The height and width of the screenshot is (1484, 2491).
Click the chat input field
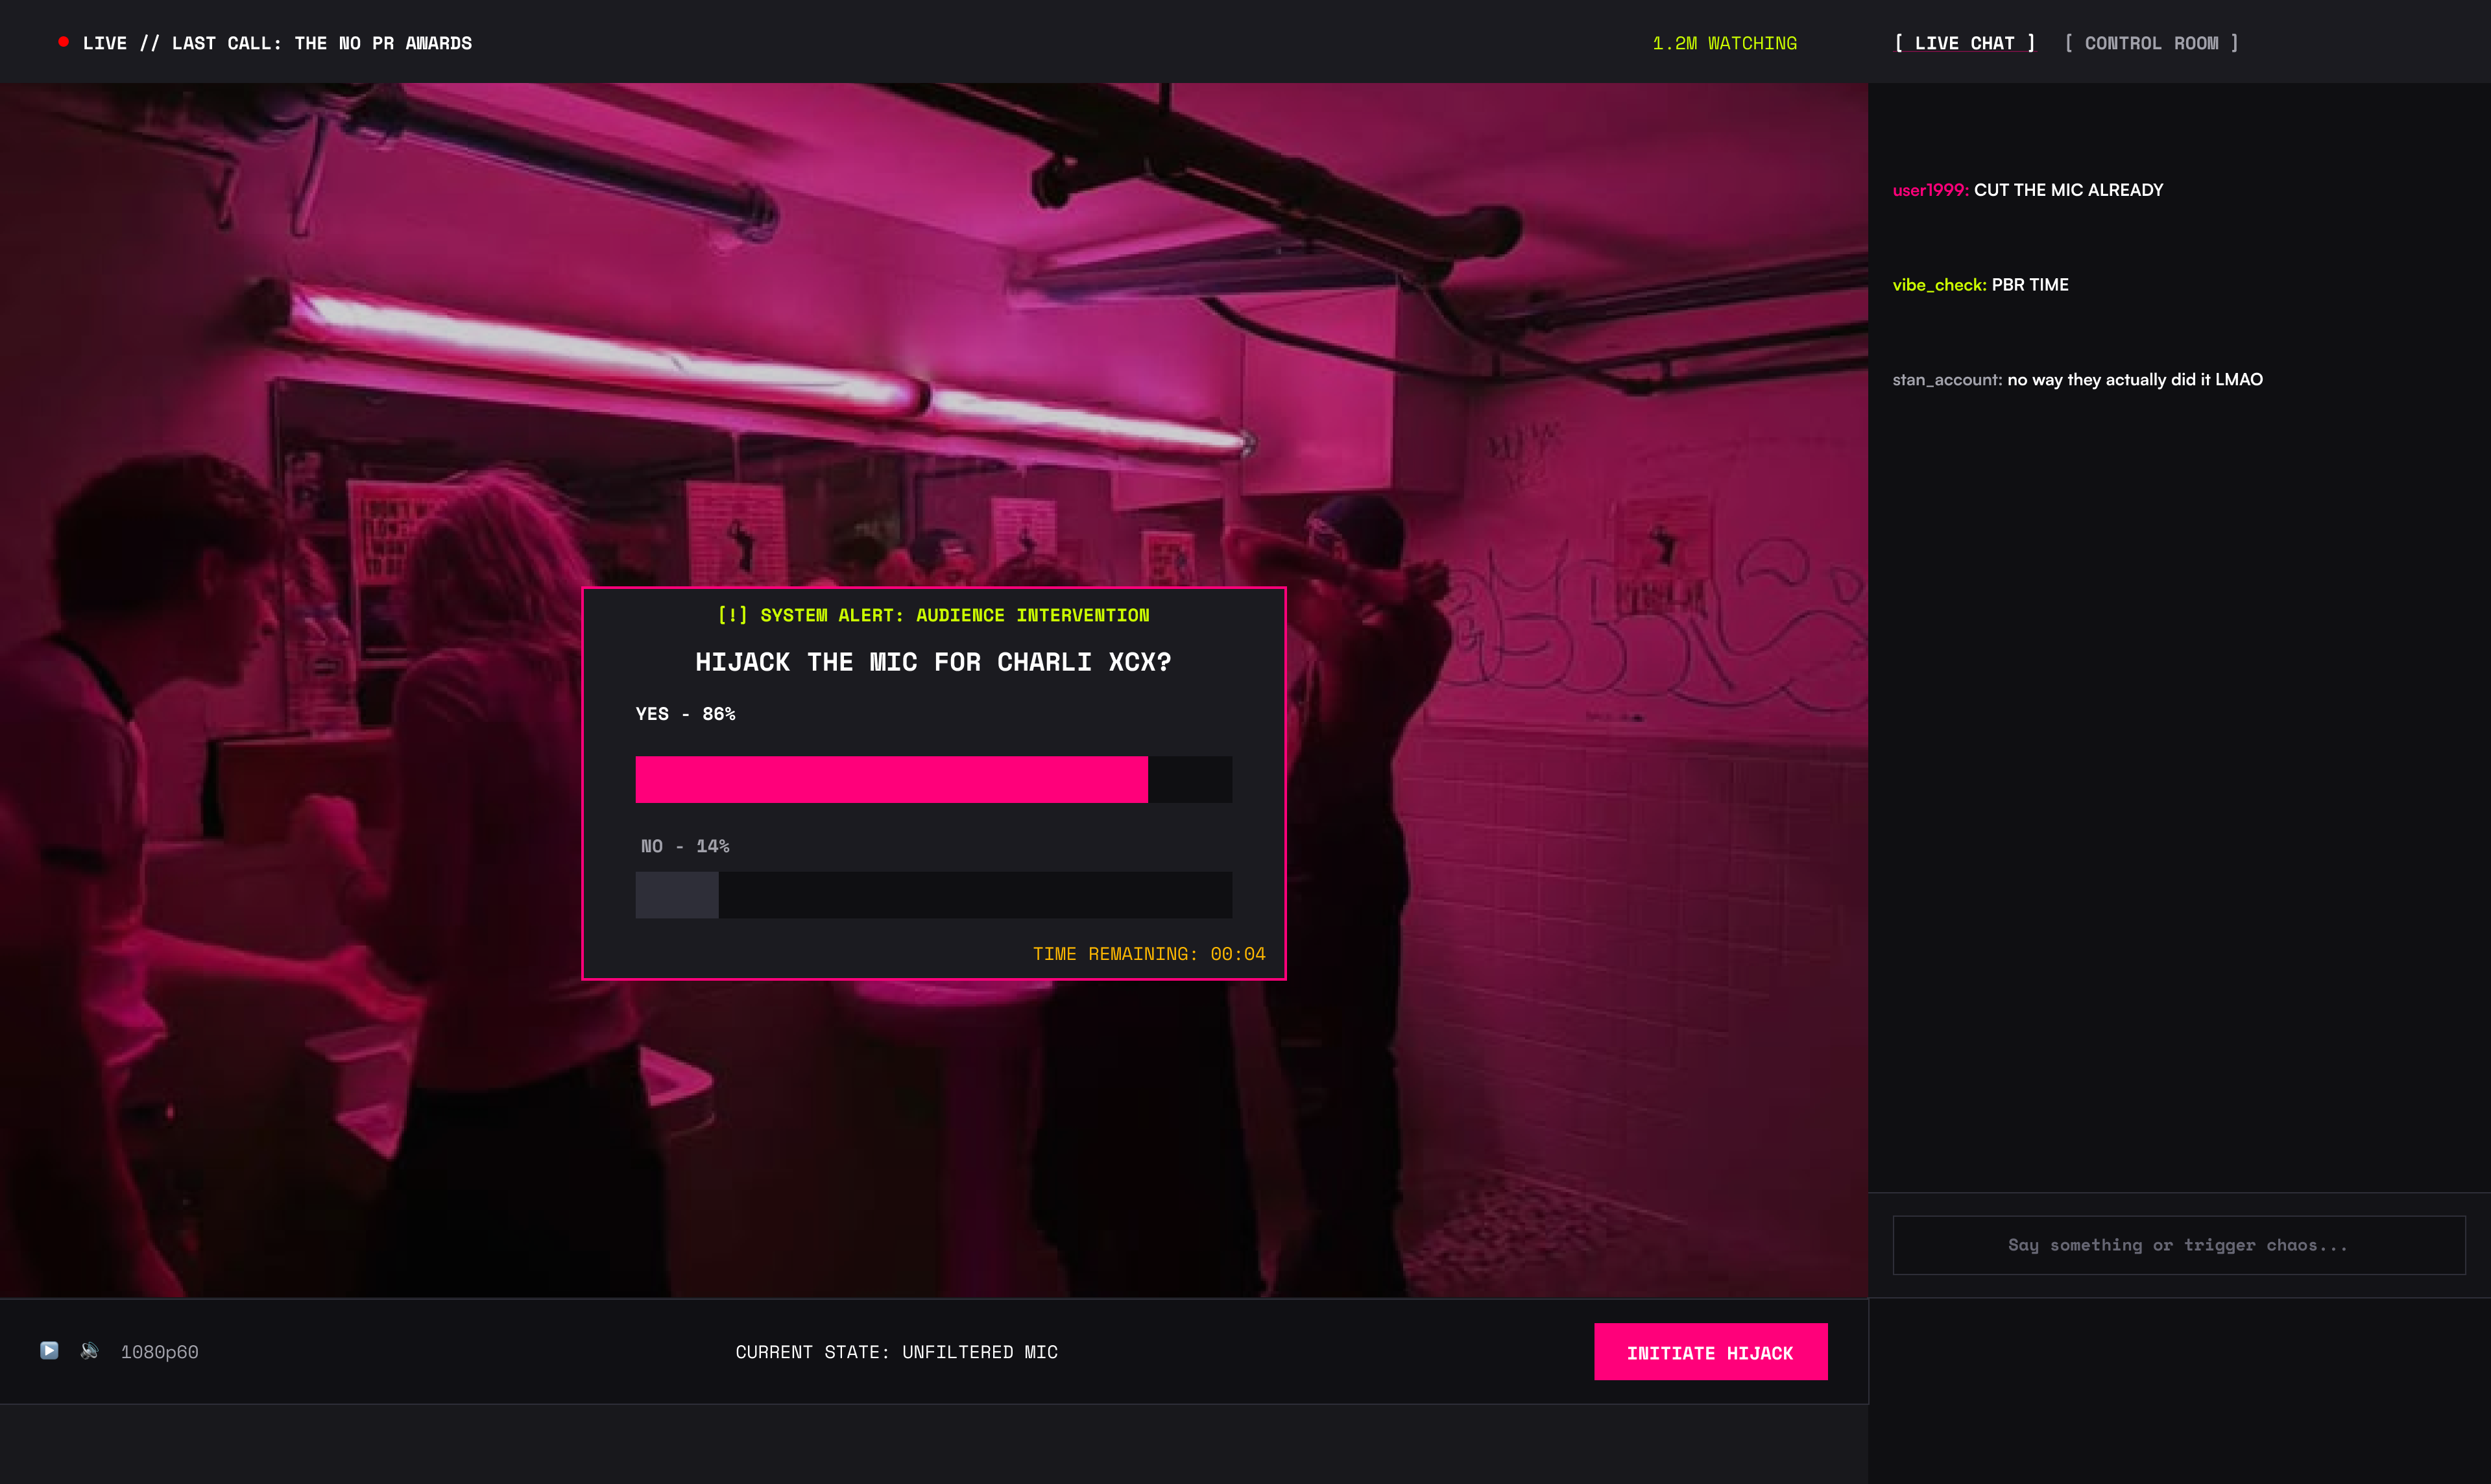[x=2179, y=1245]
